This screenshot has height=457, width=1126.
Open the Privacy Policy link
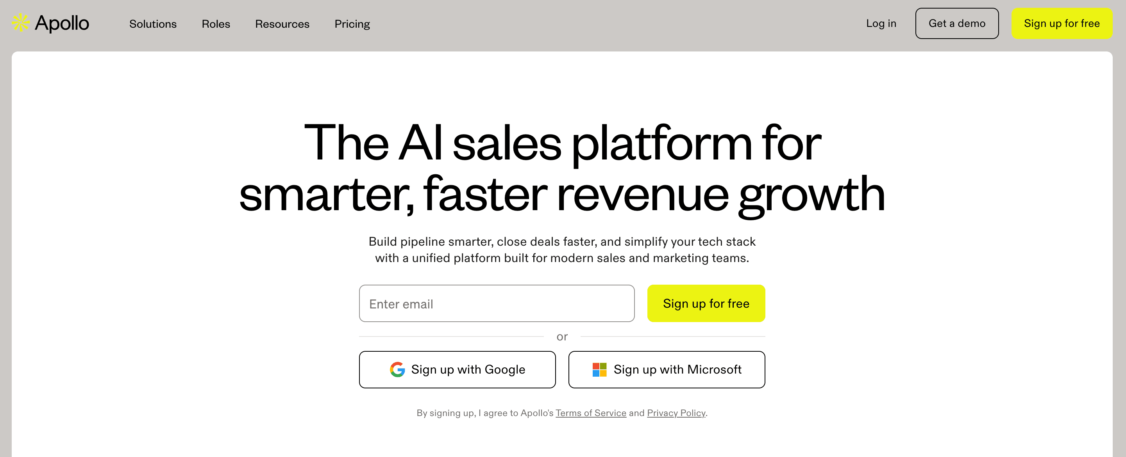[x=676, y=413]
